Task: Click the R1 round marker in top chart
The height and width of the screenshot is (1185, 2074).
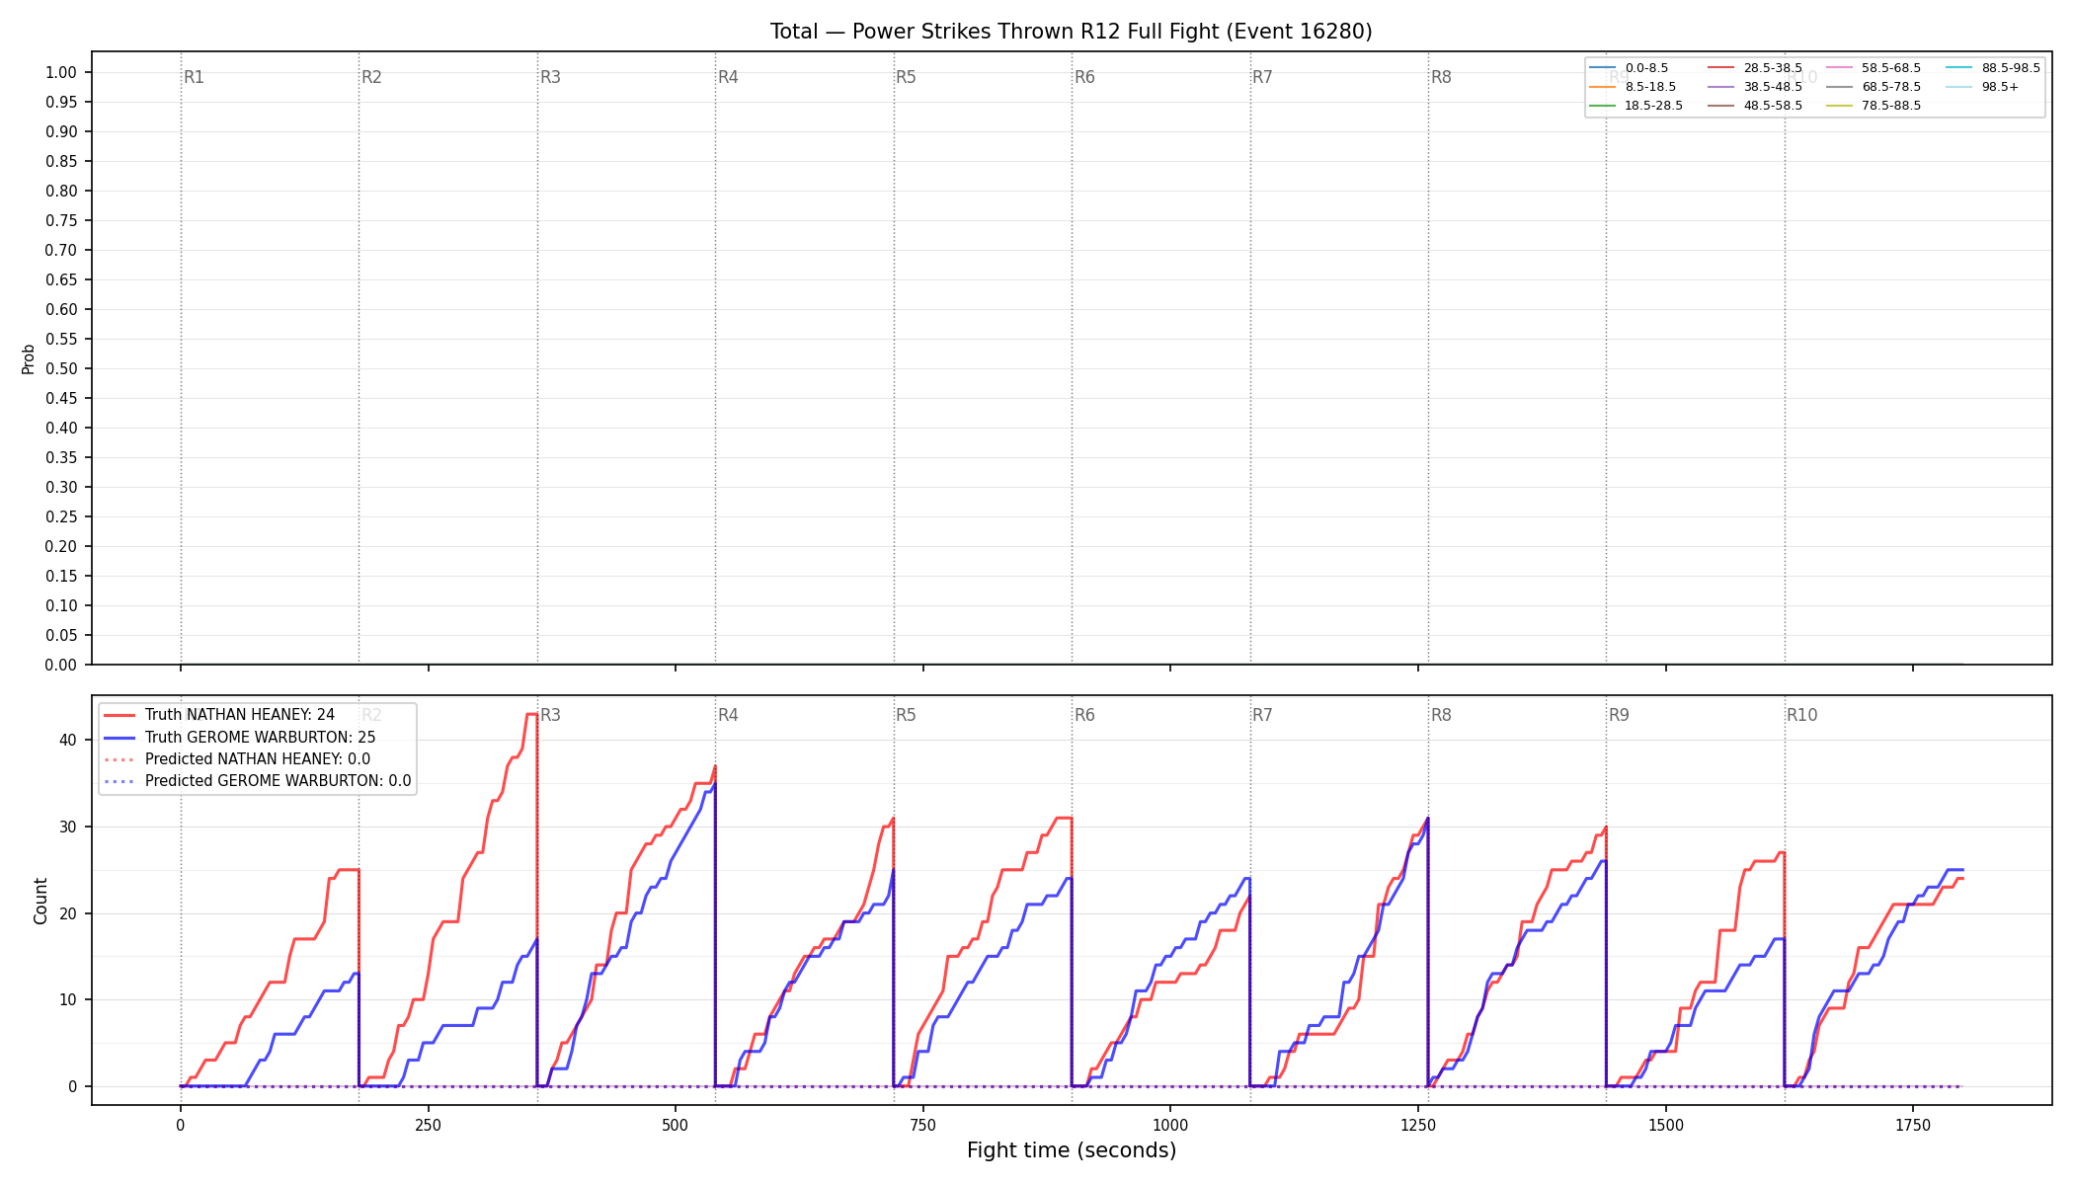Action: (194, 77)
